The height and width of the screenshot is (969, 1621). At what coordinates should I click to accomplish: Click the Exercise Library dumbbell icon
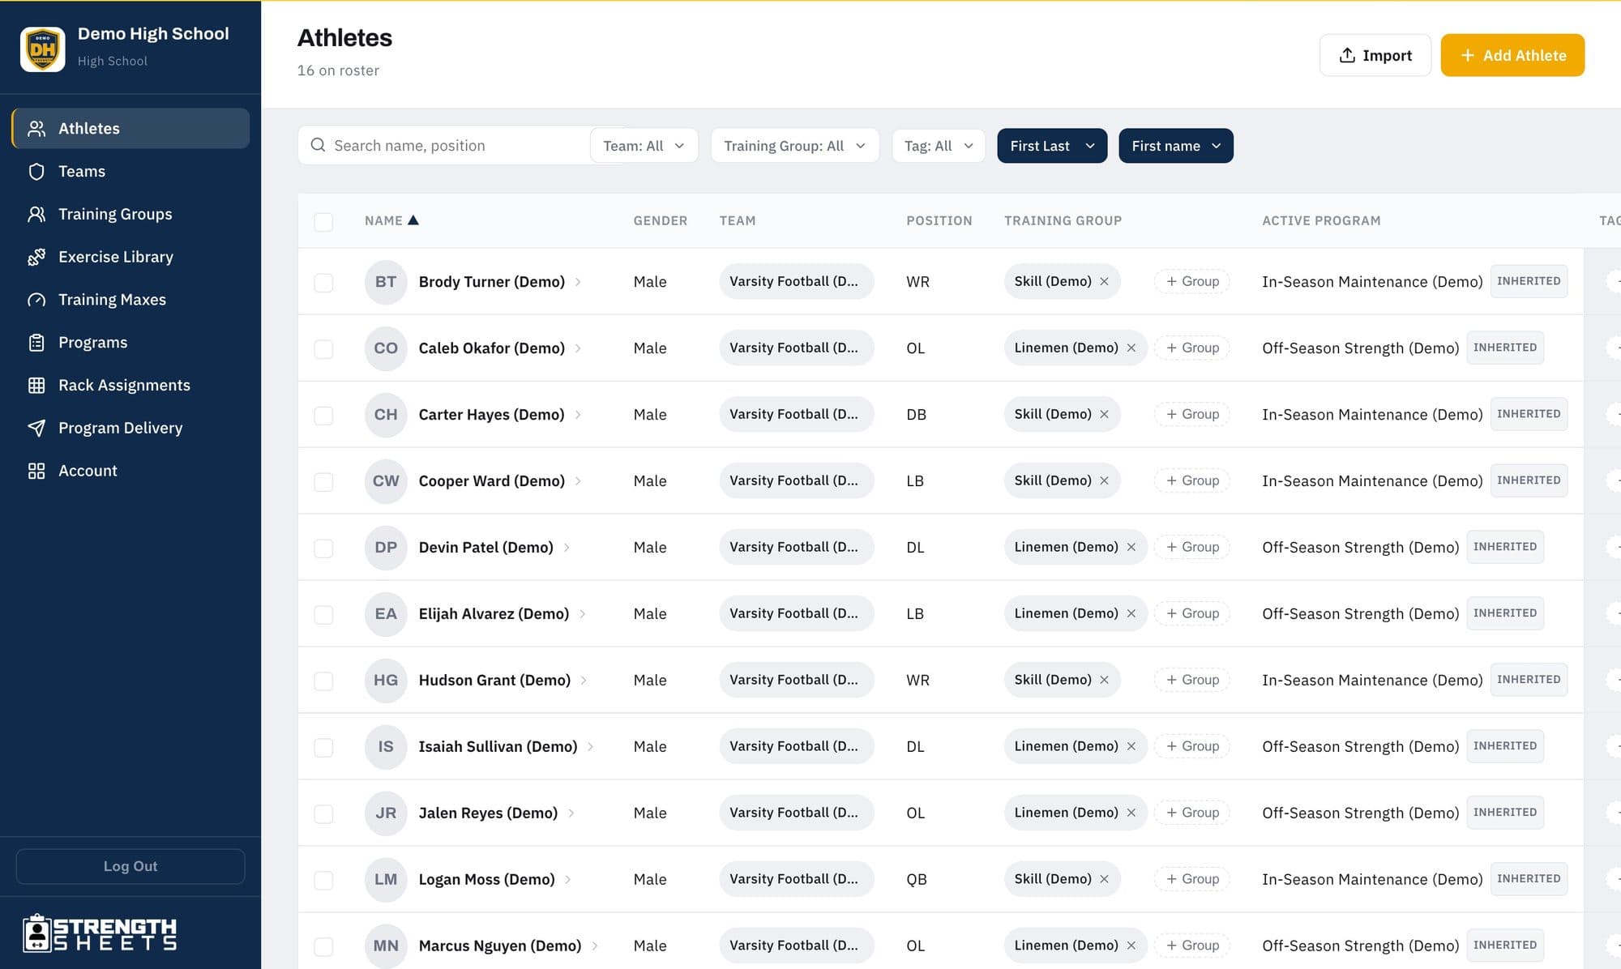click(x=36, y=257)
